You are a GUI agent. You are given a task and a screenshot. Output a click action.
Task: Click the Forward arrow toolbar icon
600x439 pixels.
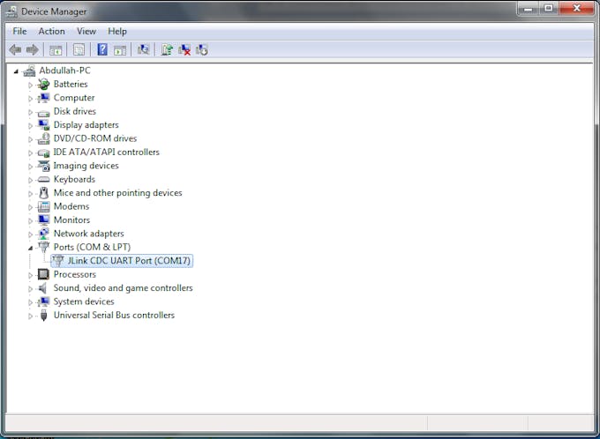(32, 49)
